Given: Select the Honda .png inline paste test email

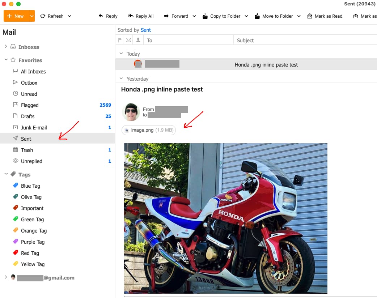Looking at the screenshot, I should tap(246, 64).
